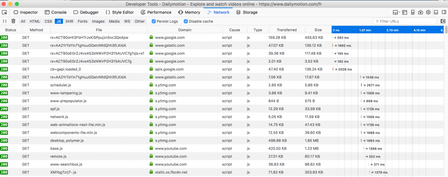The image size is (448, 177).
Task: Enable Responsive Design Mode icon
Action: [x=413, y=12]
